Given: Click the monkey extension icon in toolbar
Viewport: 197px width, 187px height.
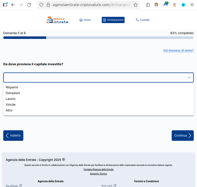Looking at the screenshot, I should click(156, 5).
